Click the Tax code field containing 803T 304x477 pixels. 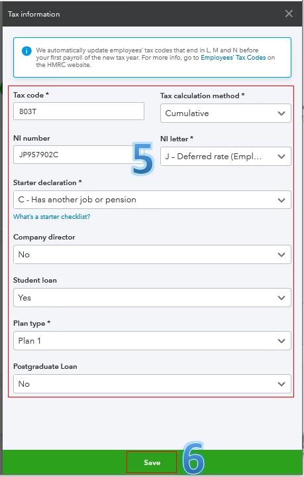coord(79,111)
